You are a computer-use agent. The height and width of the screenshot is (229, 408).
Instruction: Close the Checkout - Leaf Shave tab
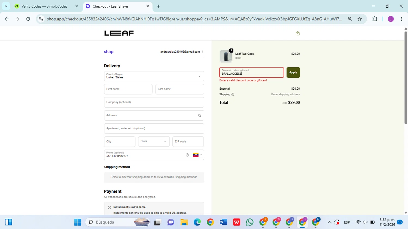pyautogui.click(x=148, y=6)
